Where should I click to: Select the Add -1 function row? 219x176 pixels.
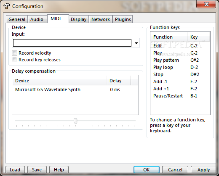click(180, 81)
